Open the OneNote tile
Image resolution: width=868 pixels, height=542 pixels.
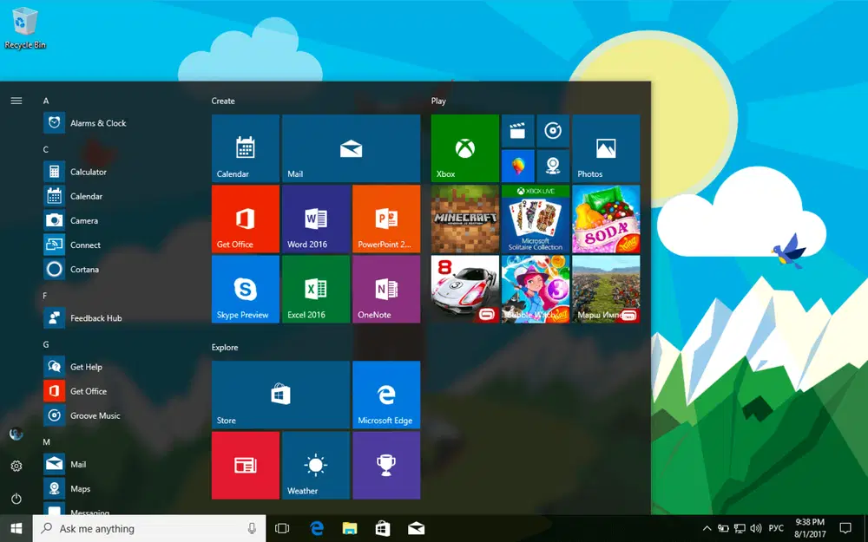click(386, 289)
